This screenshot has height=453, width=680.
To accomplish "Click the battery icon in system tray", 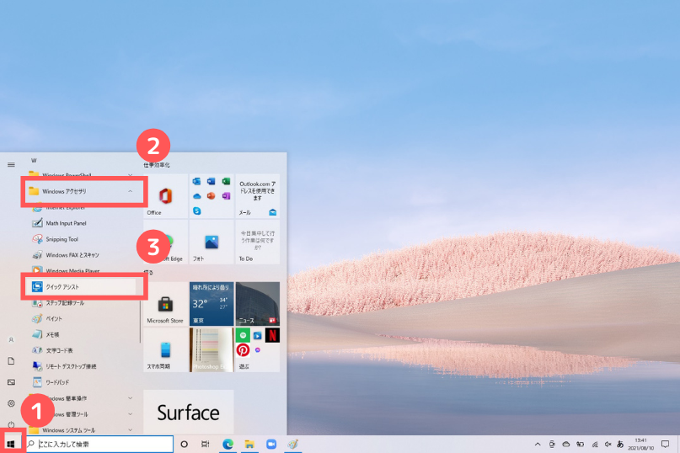I will click(x=581, y=445).
